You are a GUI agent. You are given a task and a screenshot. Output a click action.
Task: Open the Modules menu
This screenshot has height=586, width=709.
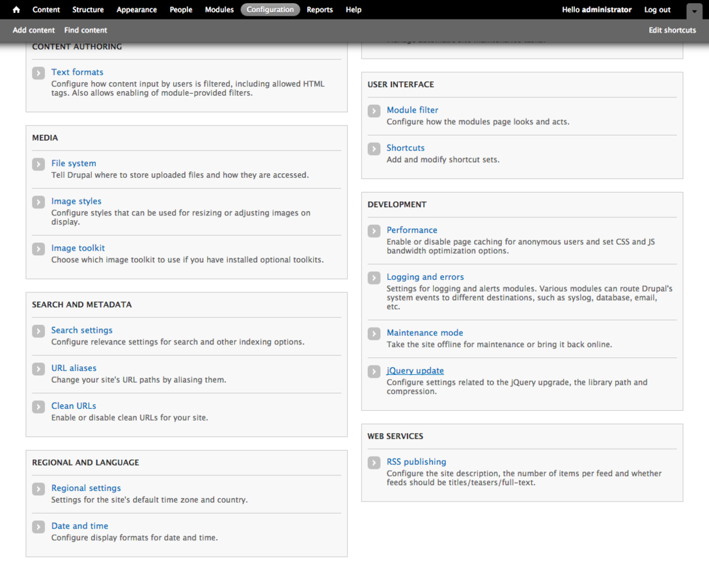219,10
